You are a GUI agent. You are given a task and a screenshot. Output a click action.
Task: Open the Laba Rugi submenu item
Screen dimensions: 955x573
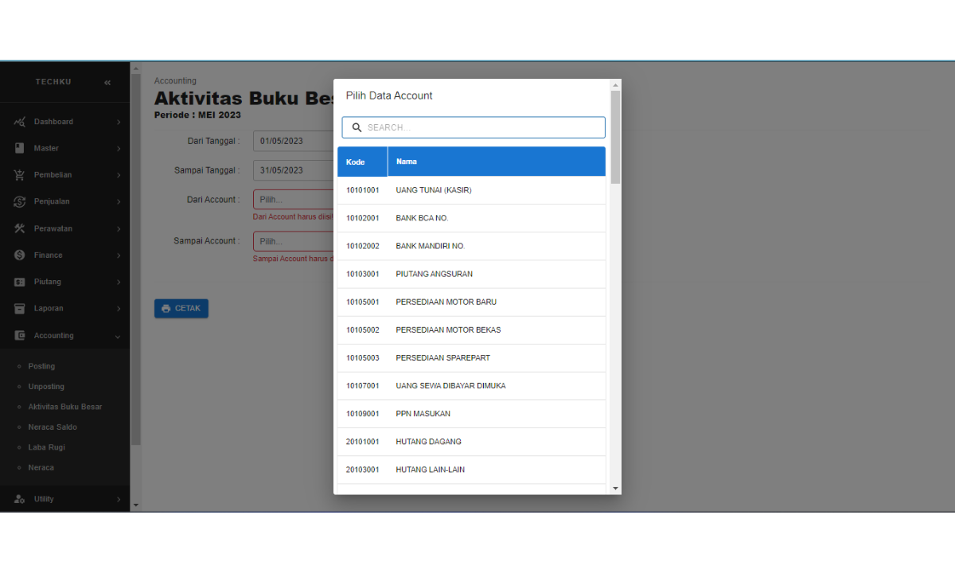point(46,447)
